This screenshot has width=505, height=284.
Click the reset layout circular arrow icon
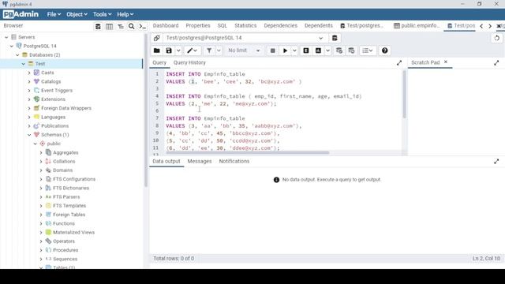click(496, 38)
